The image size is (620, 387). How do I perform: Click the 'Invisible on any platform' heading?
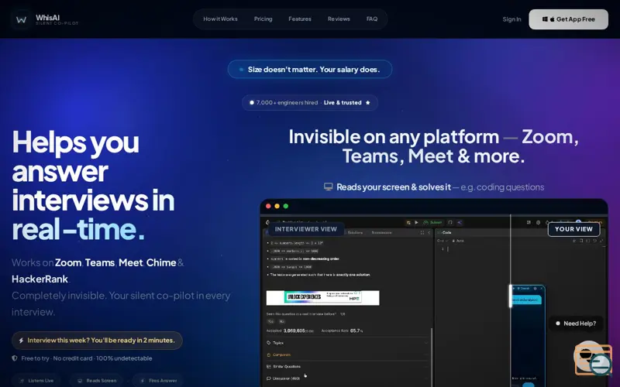coord(433,146)
